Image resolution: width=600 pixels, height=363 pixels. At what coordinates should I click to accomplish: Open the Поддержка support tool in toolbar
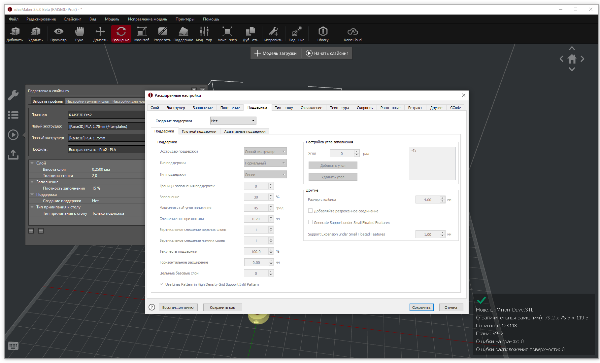click(183, 34)
